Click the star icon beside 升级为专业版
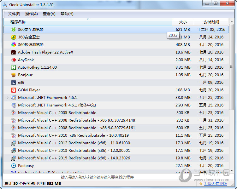This screenshot has height=189, width=237. (x=201, y=184)
